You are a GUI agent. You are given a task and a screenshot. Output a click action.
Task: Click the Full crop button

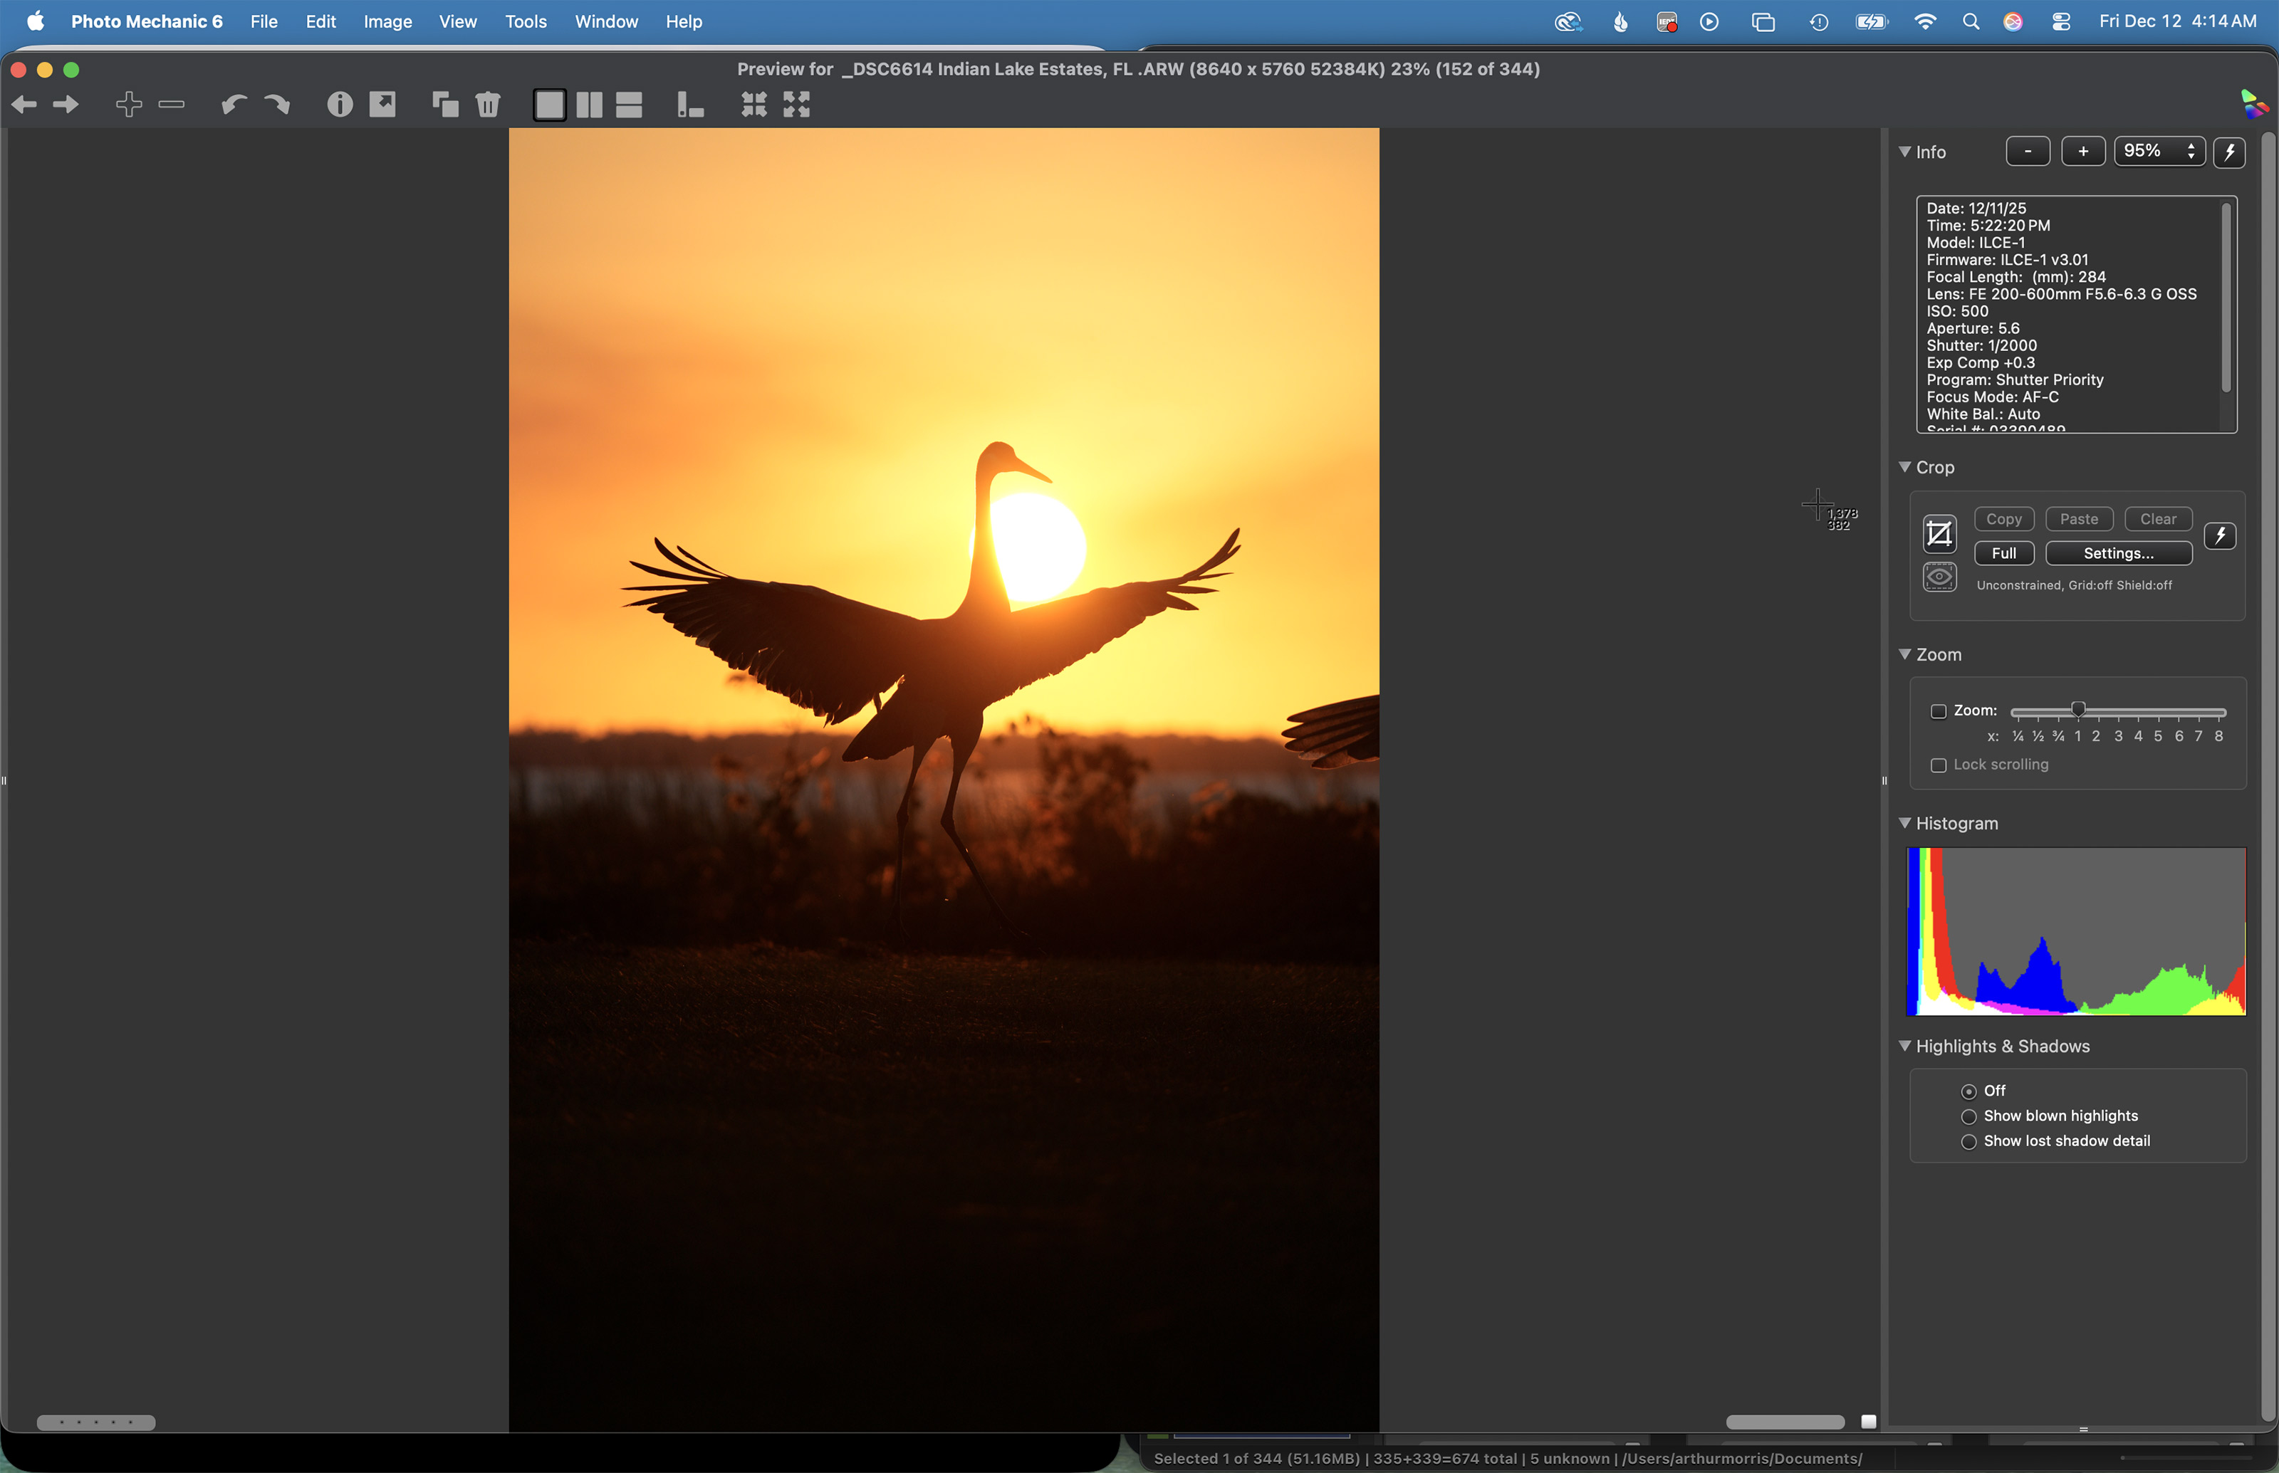2003,553
